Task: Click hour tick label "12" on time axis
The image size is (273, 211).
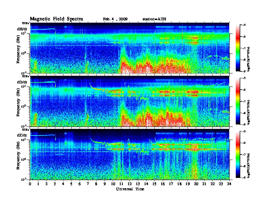Action: 130,184
